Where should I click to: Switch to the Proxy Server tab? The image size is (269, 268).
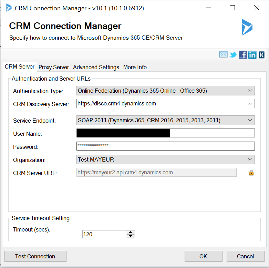[x=53, y=67]
